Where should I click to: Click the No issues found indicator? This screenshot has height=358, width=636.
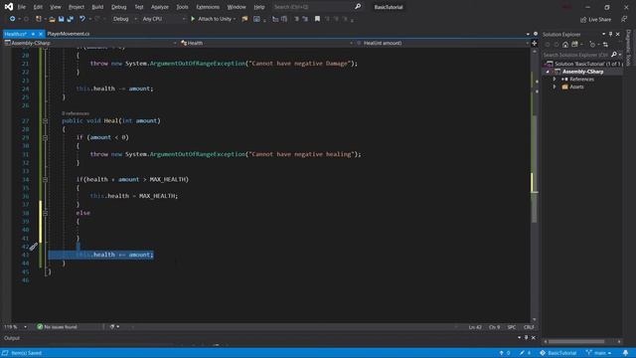(57, 327)
